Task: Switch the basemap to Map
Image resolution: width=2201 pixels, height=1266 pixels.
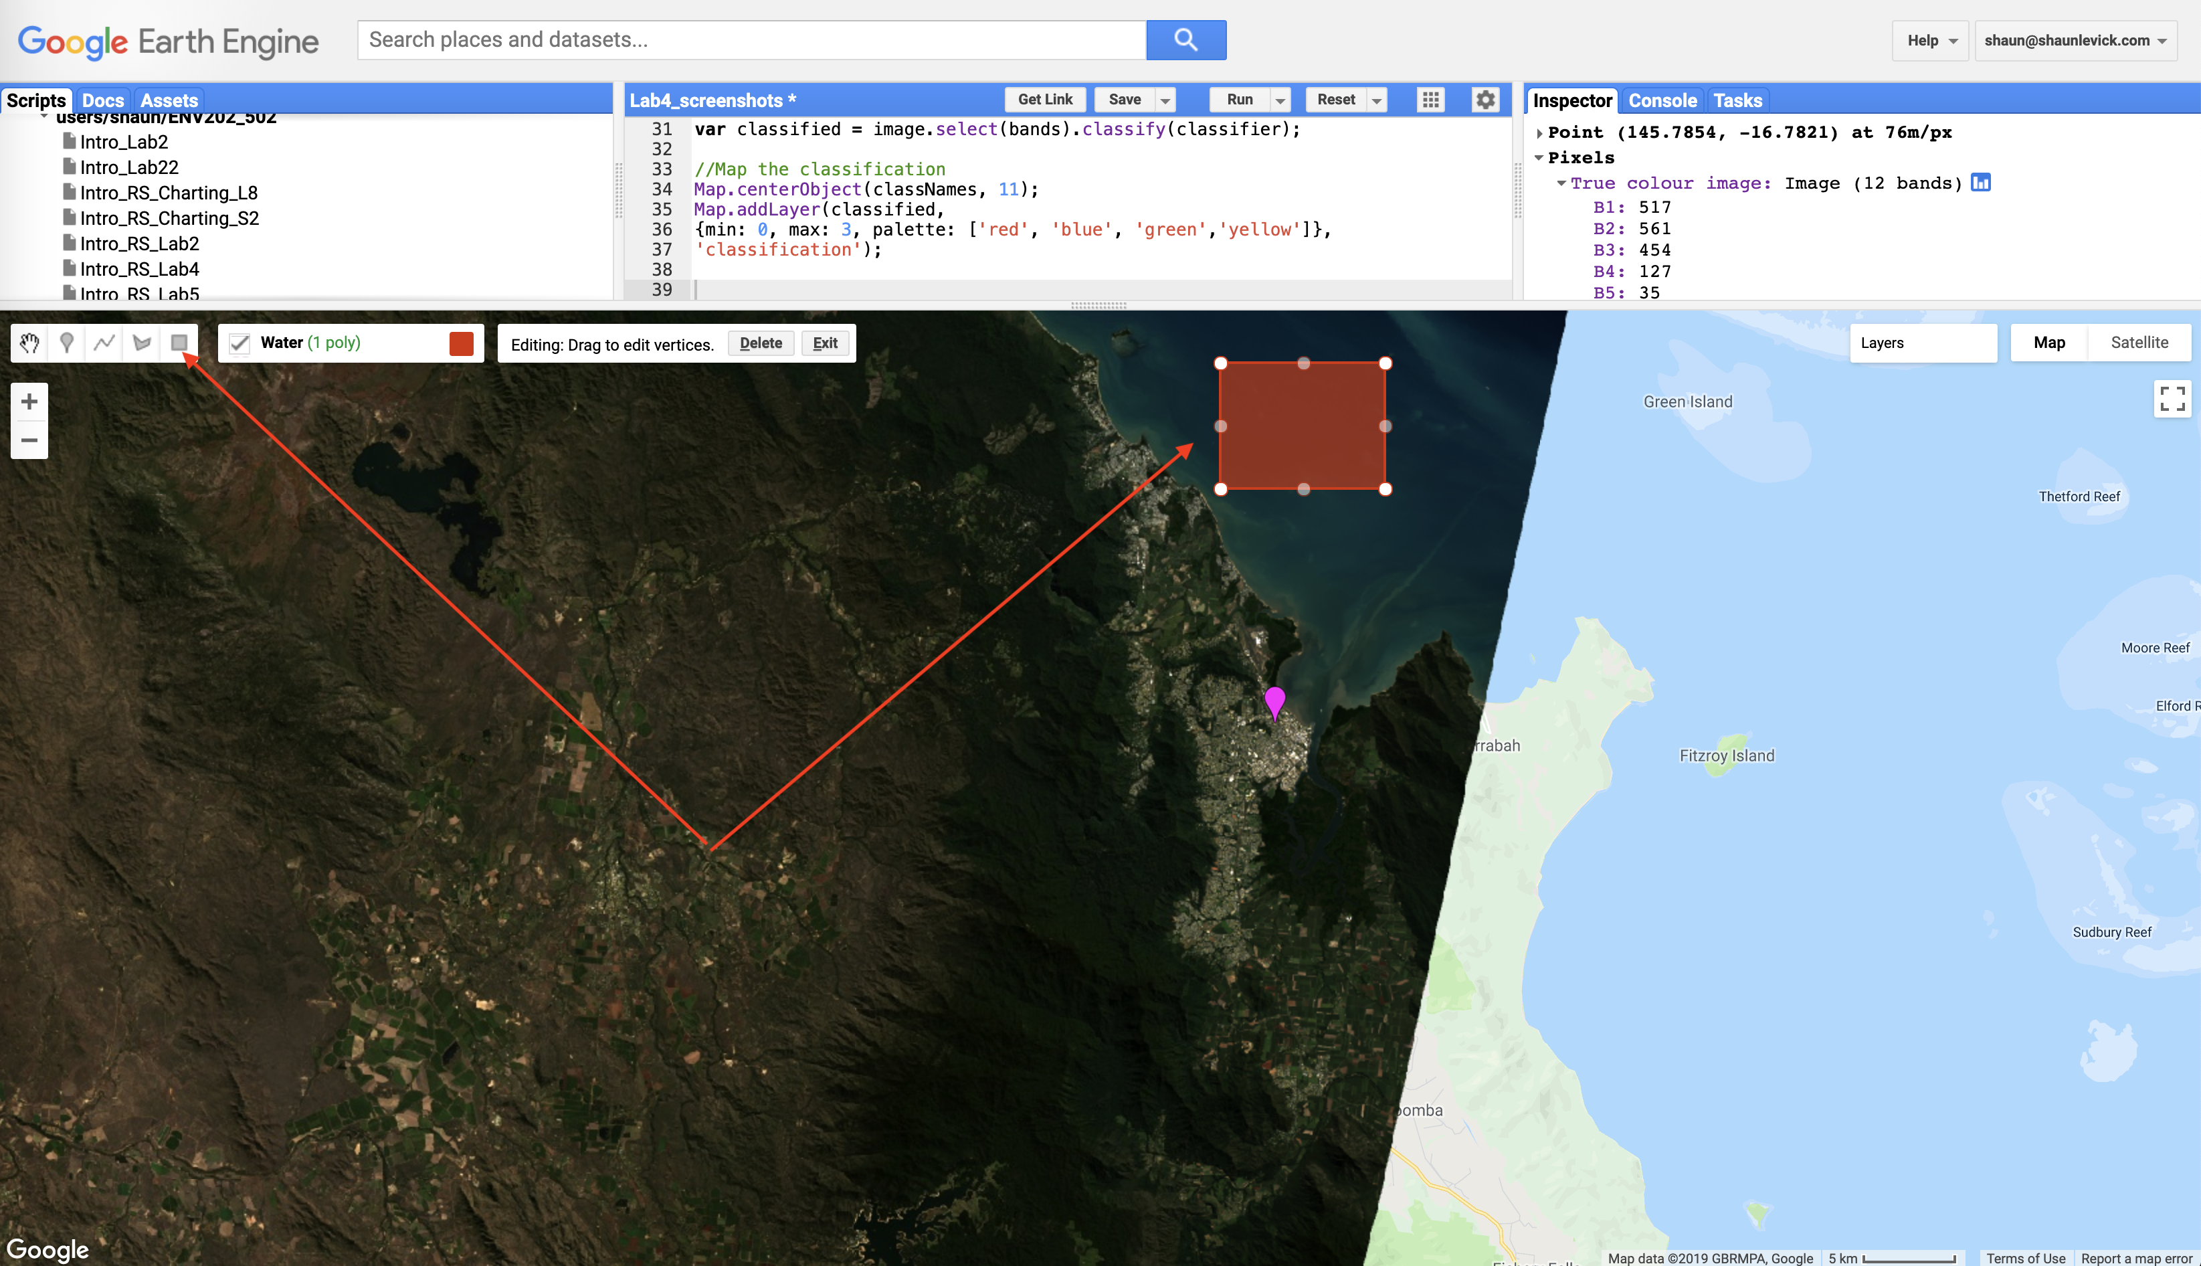Action: 2049,343
